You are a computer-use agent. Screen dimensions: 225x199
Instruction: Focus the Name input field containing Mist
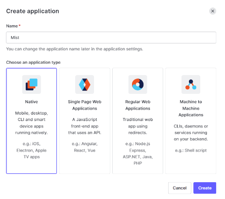(x=111, y=38)
